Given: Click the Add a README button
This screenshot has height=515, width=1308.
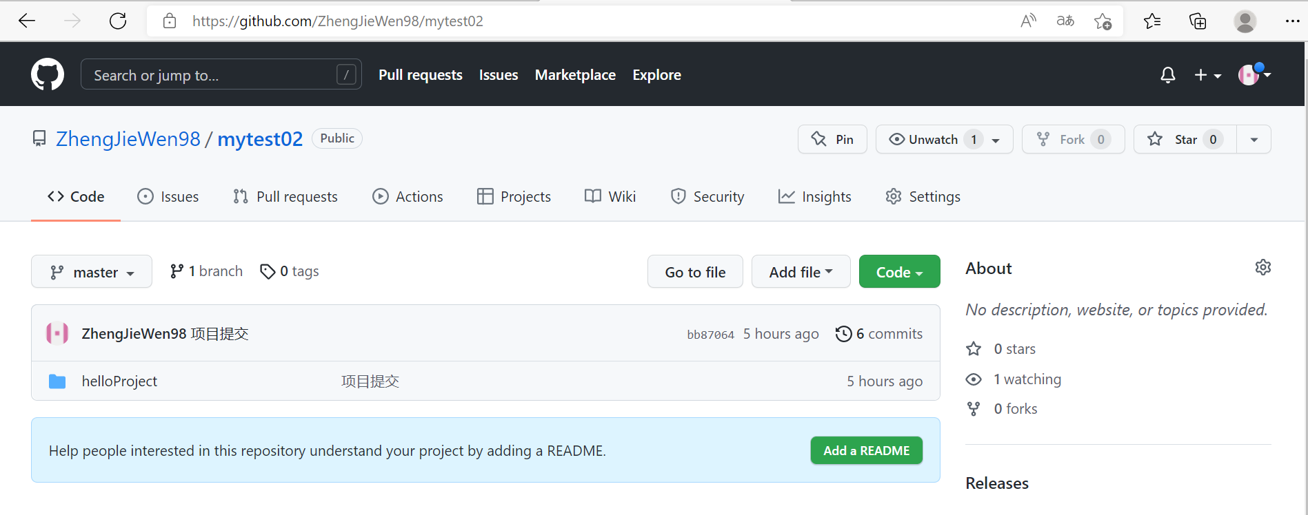Looking at the screenshot, I should click(866, 450).
